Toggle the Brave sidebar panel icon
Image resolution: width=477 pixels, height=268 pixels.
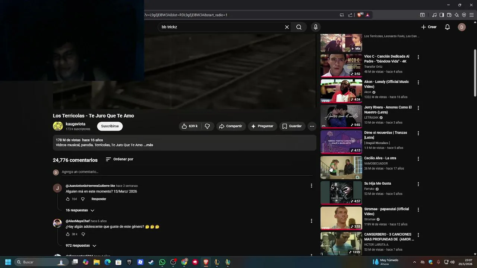tap(442, 15)
